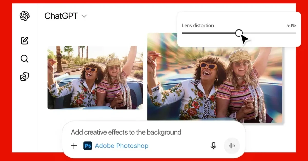The image size is (308, 161).
Task: Click the OpenAI logo in the sidebar
Action: point(24,16)
